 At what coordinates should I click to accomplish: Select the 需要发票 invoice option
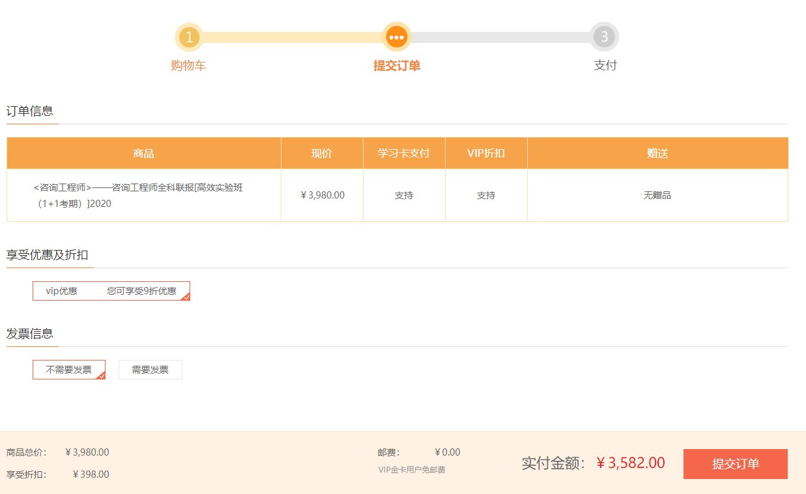[x=150, y=369]
